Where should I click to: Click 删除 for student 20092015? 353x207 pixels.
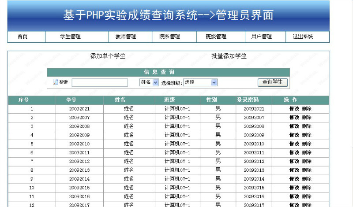[x=307, y=188]
